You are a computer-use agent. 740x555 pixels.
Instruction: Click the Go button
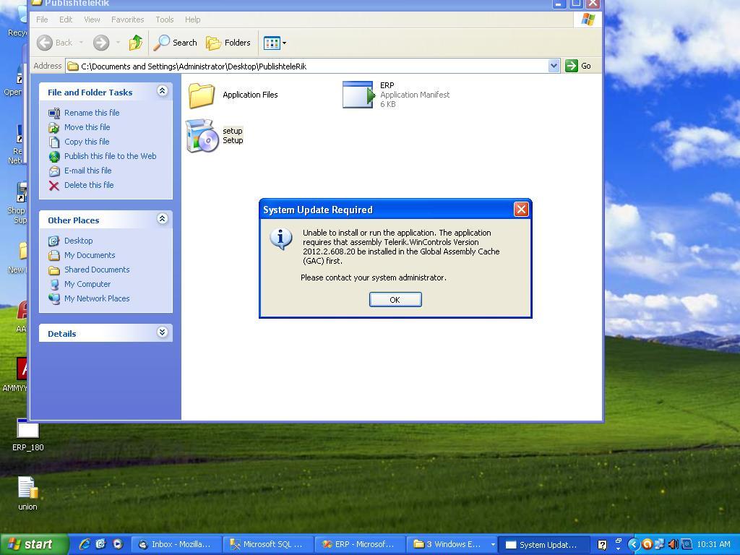point(579,66)
